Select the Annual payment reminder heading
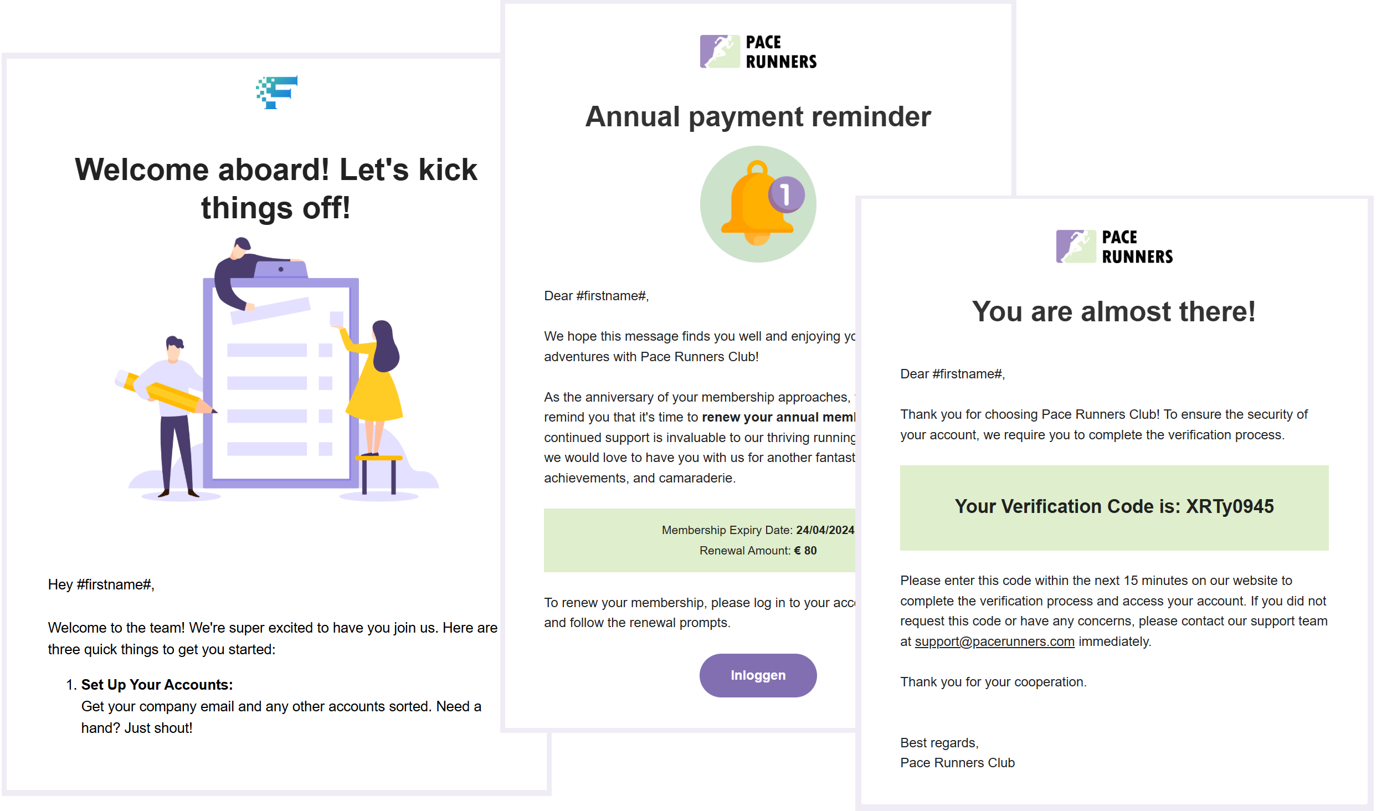Viewport: 1392px width, 811px height. [758, 117]
